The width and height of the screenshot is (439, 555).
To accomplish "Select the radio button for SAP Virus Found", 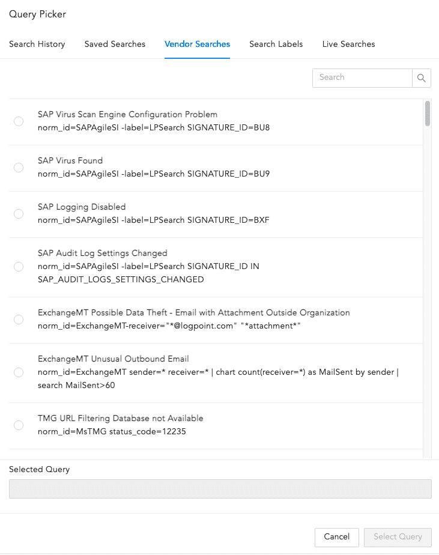I will pos(18,167).
